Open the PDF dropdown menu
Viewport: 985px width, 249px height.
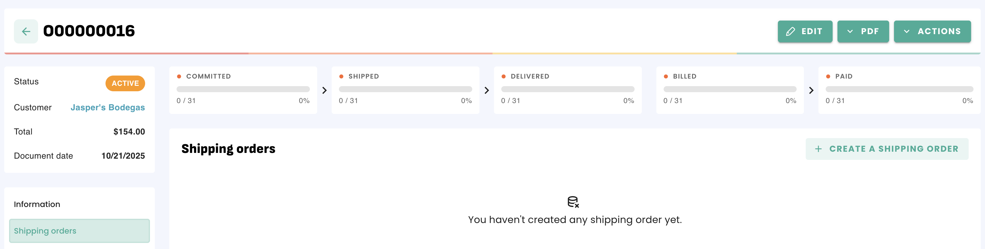click(x=863, y=31)
